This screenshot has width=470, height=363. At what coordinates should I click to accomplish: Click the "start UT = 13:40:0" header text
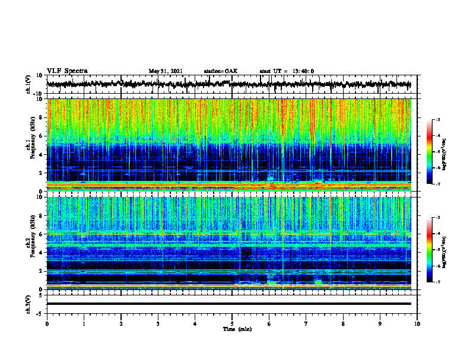click(287, 71)
